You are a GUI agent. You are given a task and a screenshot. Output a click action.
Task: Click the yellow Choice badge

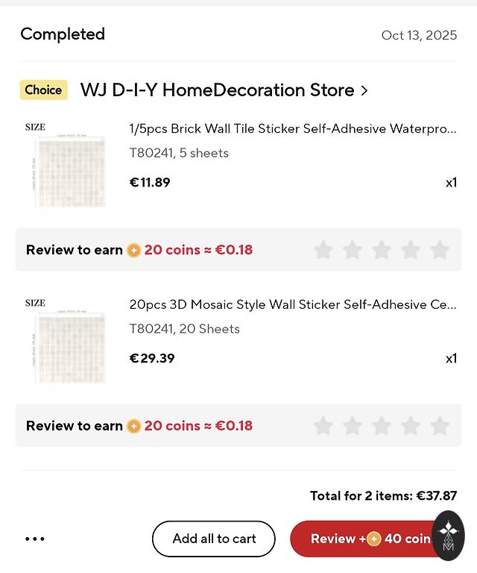[x=43, y=90]
